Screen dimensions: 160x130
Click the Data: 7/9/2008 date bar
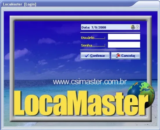[x=110, y=27]
